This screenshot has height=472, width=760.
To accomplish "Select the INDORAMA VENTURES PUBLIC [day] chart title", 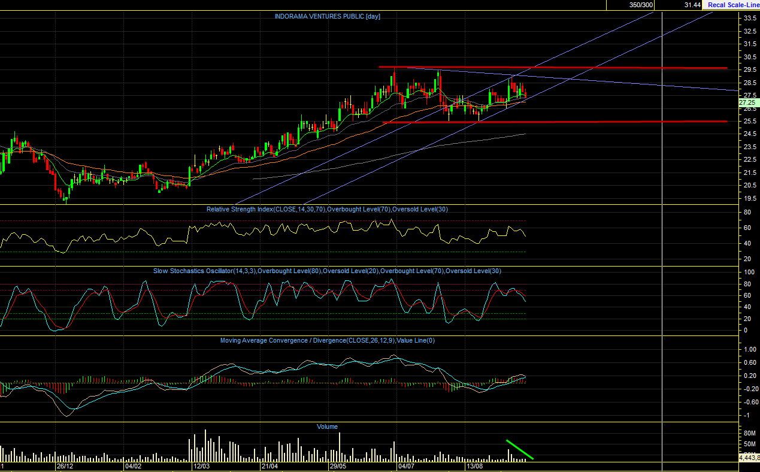I will (328, 16).
